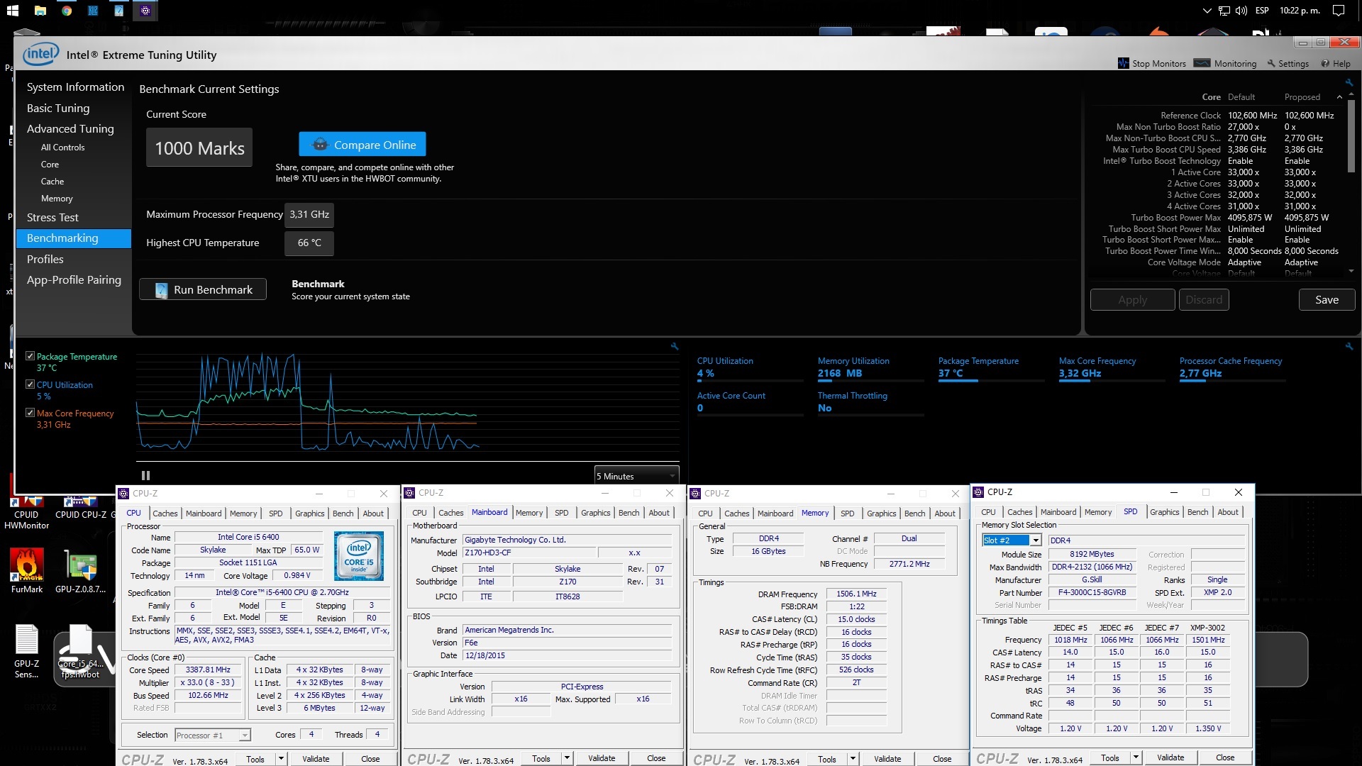Click App-Profile Pairing in the sidebar
This screenshot has width=1362, height=766.
[74, 279]
